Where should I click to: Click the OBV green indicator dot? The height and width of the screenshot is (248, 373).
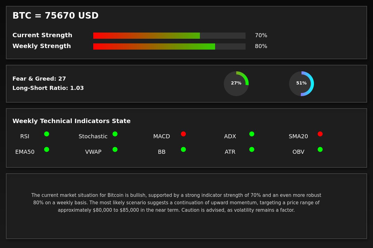click(320, 149)
